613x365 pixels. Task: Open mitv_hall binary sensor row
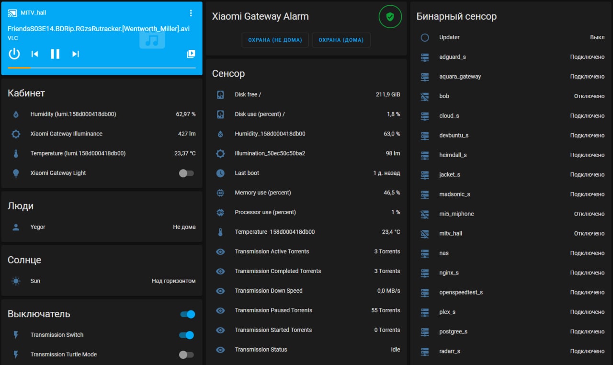click(x=511, y=234)
